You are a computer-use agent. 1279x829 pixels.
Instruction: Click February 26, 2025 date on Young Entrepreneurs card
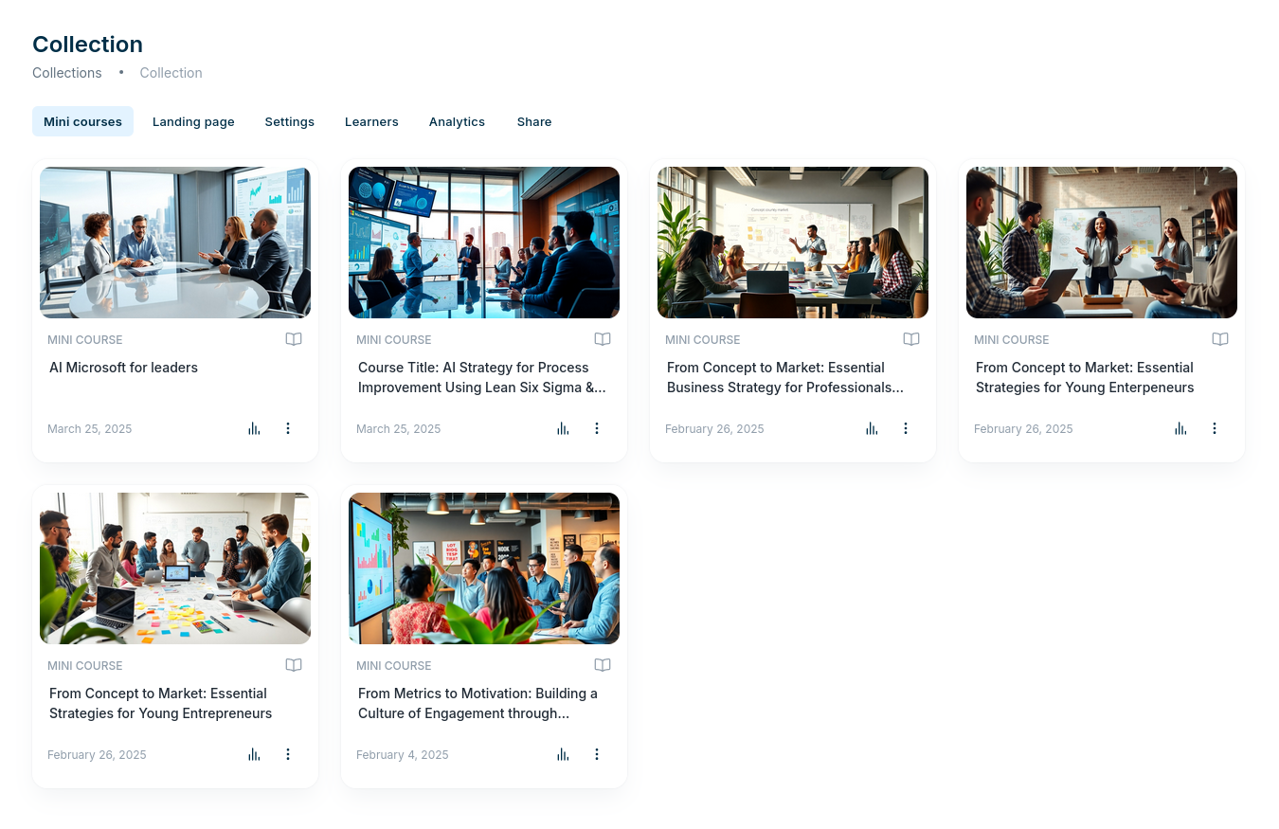pos(97,755)
